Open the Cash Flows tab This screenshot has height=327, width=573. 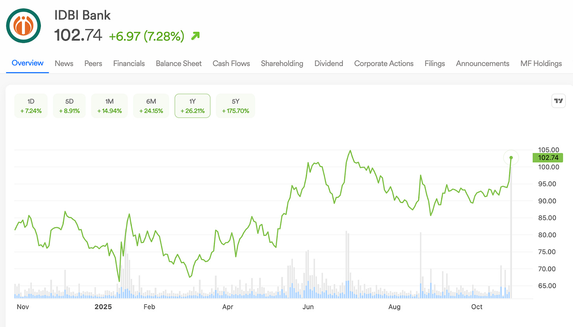tap(231, 63)
